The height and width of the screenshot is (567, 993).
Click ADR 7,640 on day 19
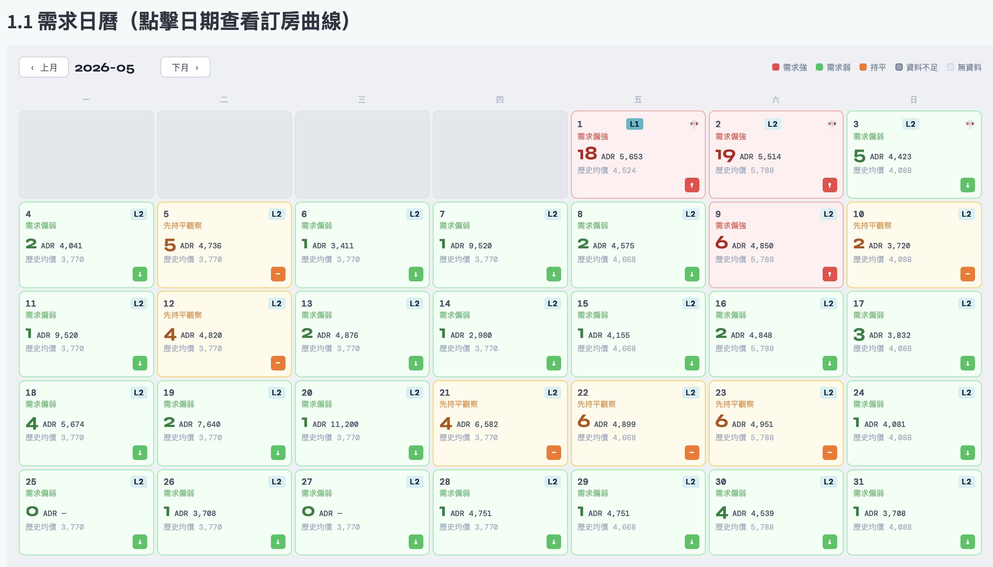coord(200,424)
